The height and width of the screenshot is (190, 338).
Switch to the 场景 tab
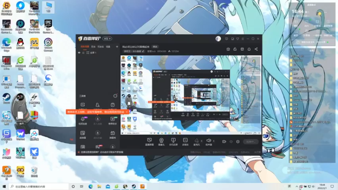[108, 46]
